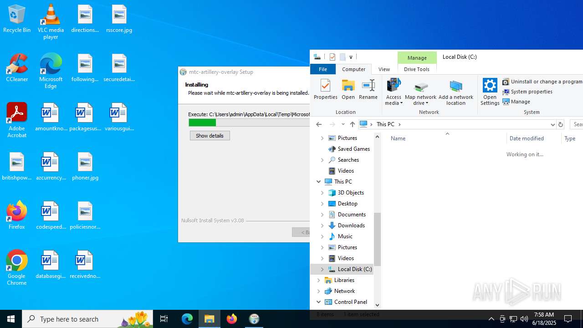Open Quick Access Toolbar customize dropdown
Viewport: 583px width, 328px height.
[351, 57]
